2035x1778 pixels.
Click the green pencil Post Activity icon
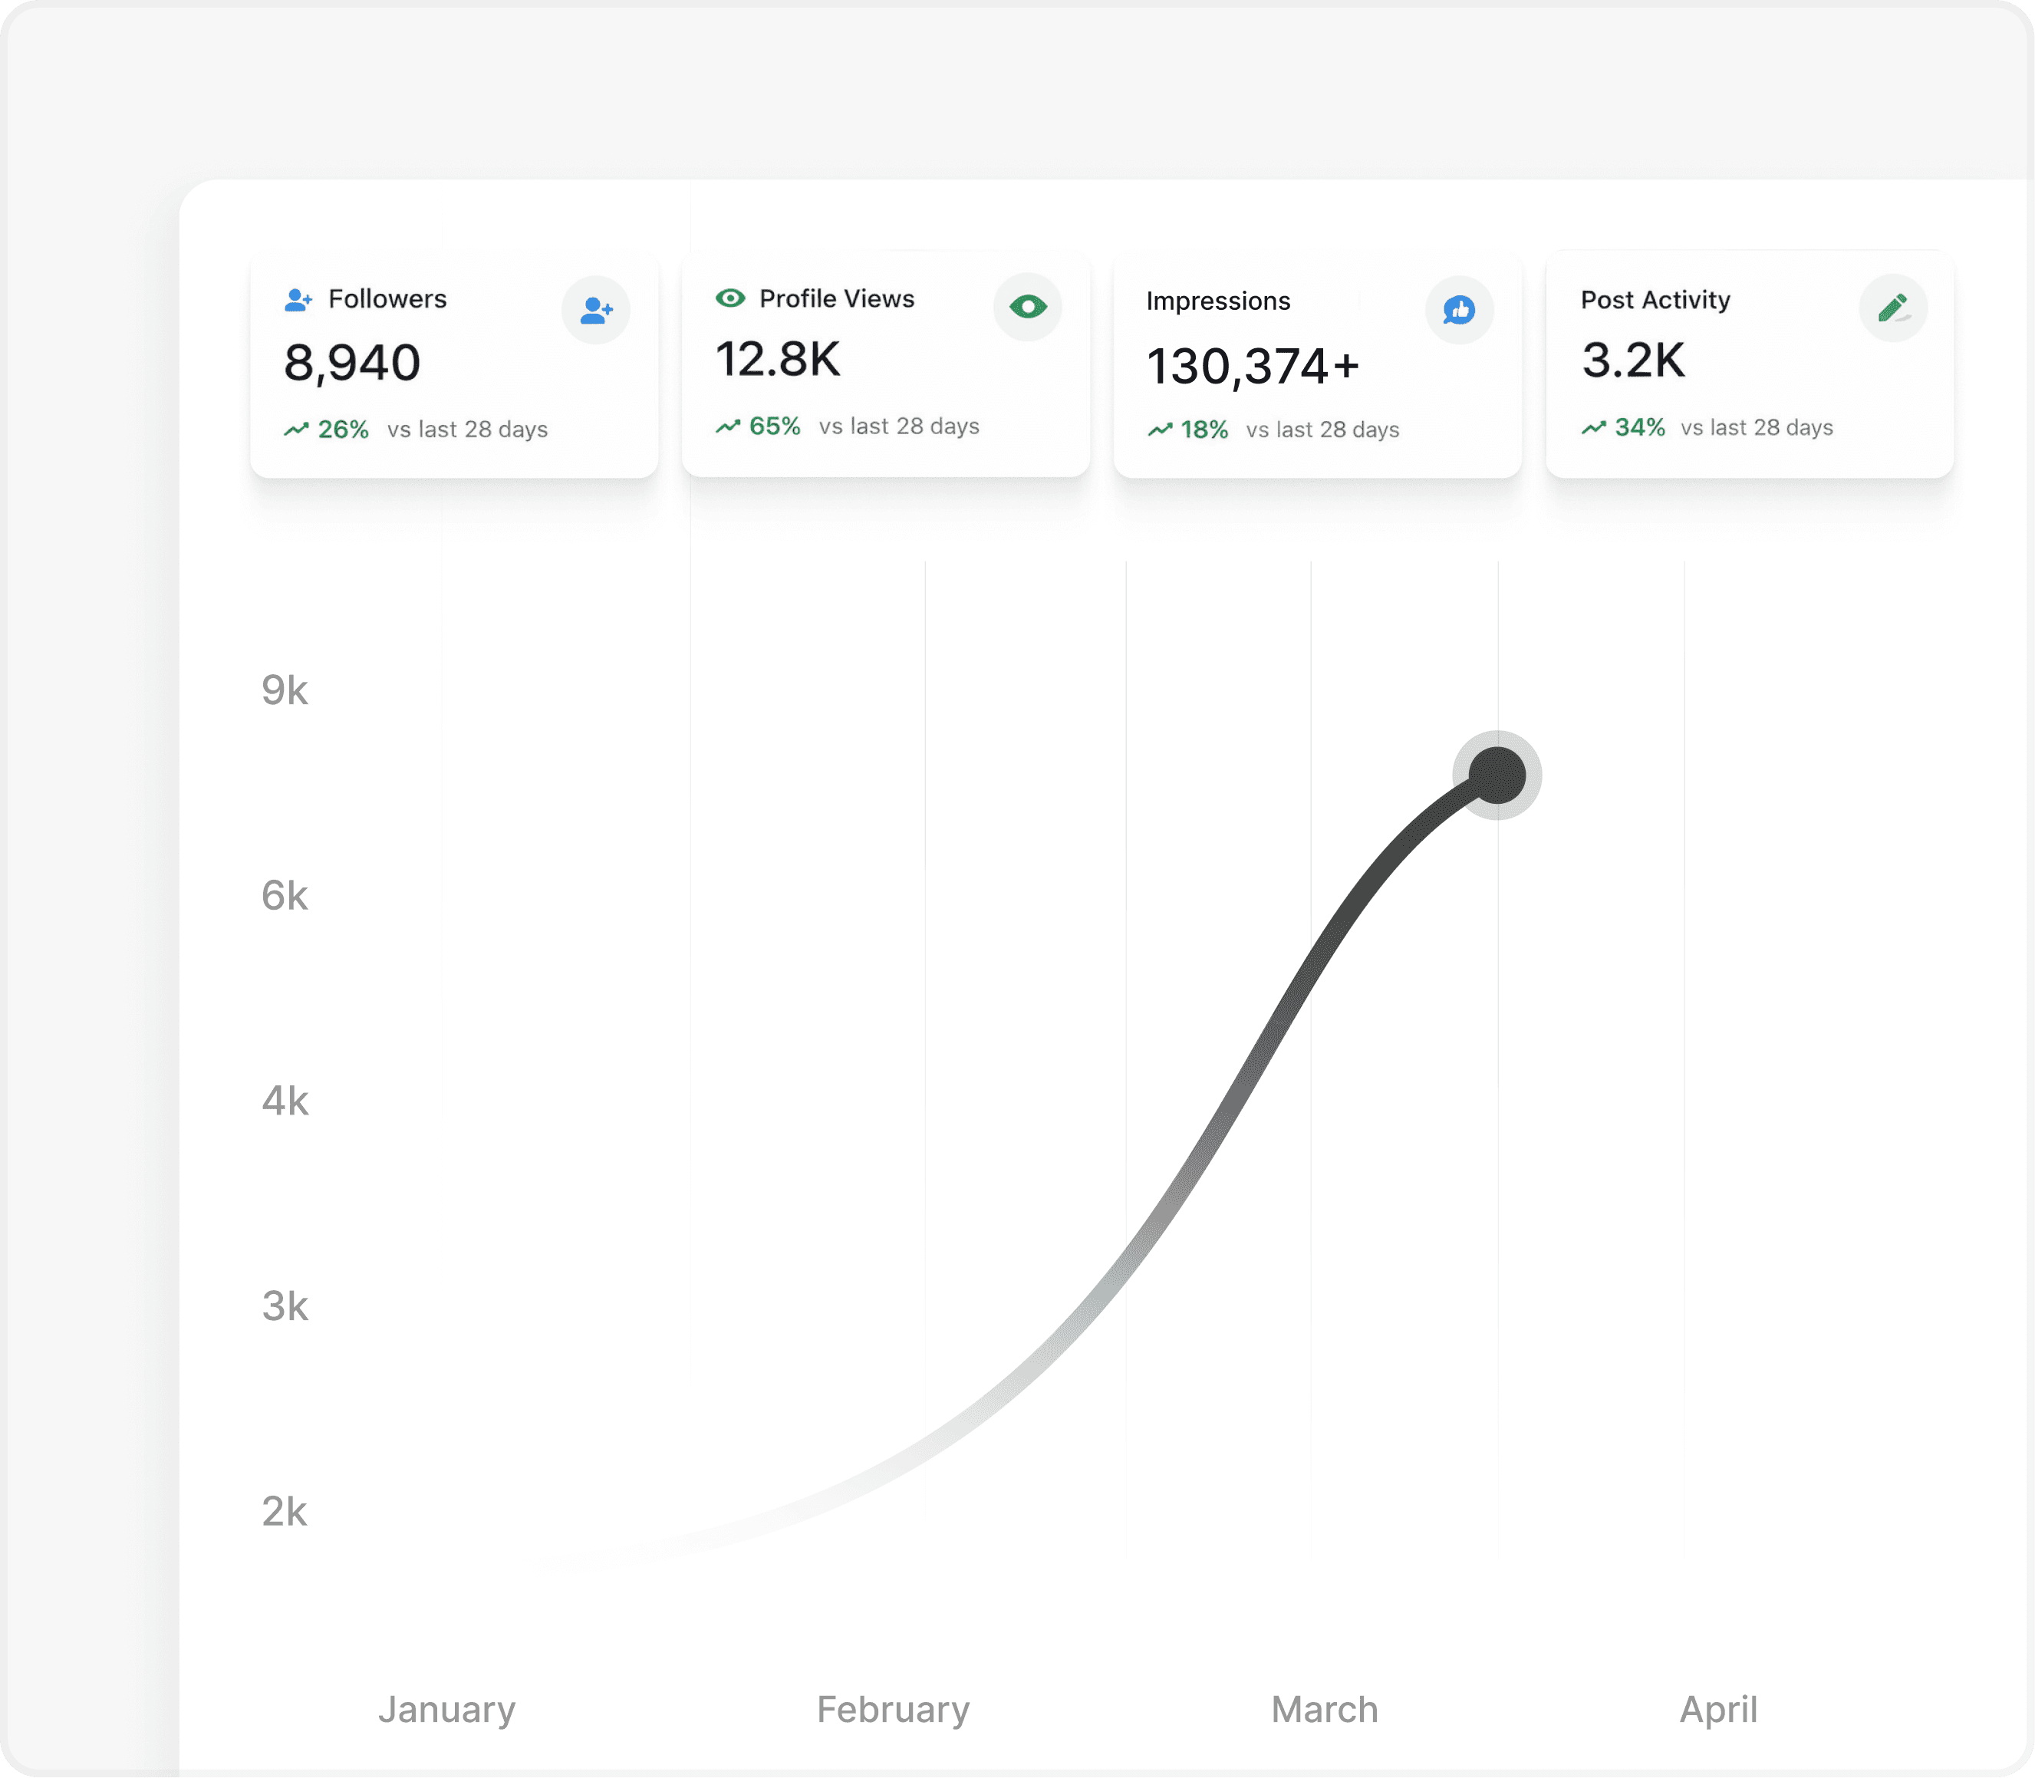click(1892, 308)
